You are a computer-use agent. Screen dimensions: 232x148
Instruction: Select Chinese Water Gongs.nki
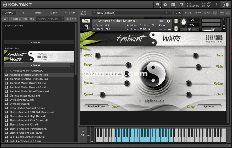[25, 95]
